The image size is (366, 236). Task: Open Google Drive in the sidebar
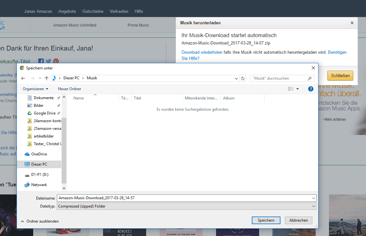44,113
